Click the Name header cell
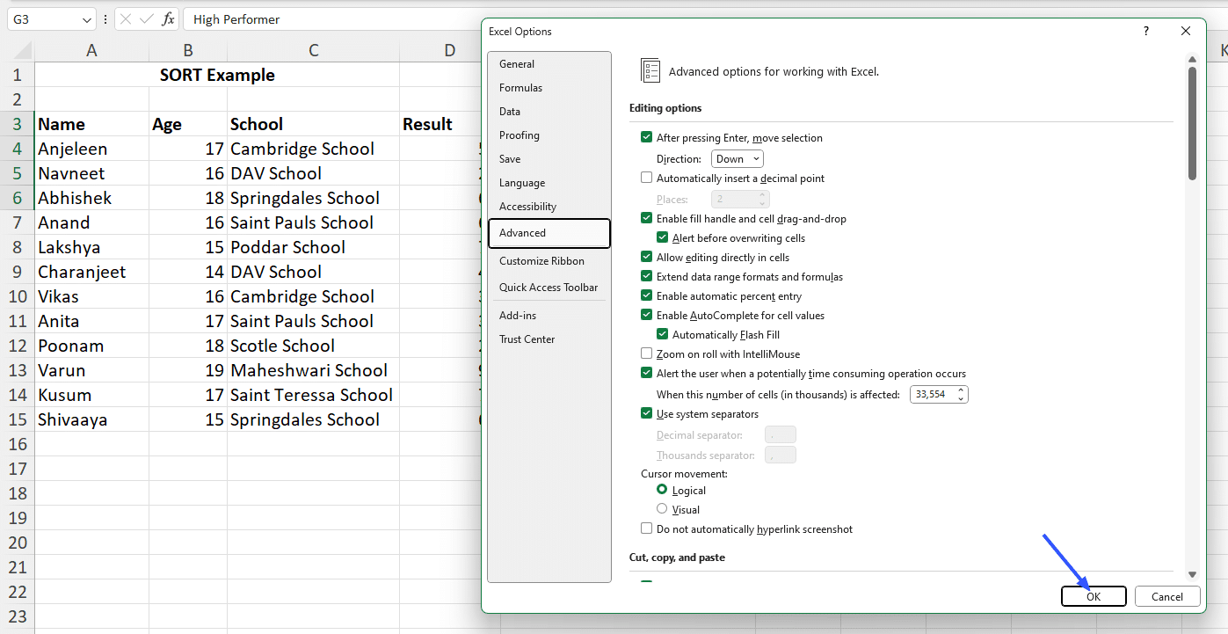Image resolution: width=1228 pixels, height=634 pixels. click(x=91, y=124)
